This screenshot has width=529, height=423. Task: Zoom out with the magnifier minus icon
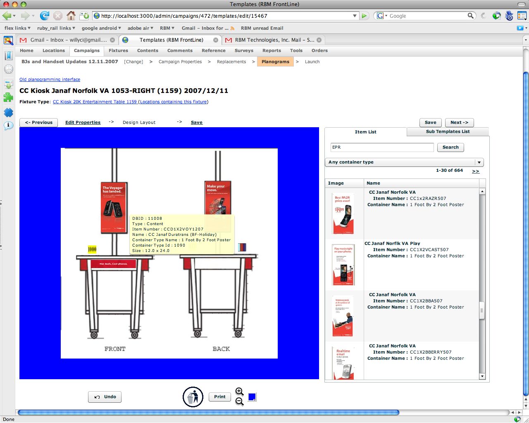pyautogui.click(x=239, y=402)
